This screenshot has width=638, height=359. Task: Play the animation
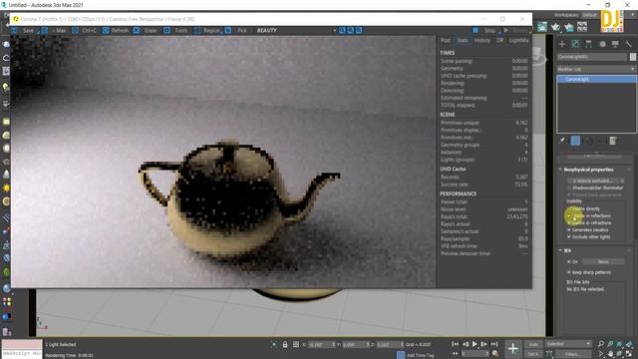click(x=475, y=344)
